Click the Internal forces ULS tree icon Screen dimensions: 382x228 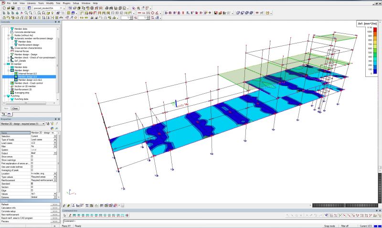click(16, 73)
